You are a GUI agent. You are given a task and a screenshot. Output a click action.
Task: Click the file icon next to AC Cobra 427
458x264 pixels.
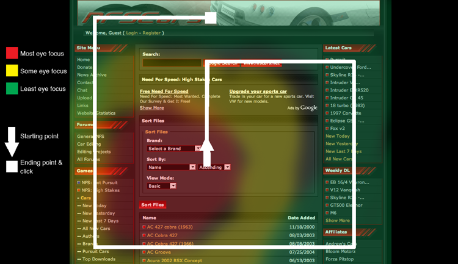click(x=144, y=235)
